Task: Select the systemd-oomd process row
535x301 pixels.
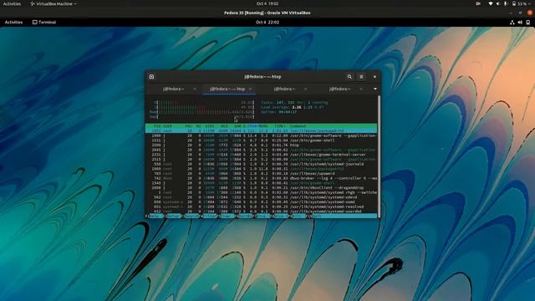Action: (262, 202)
